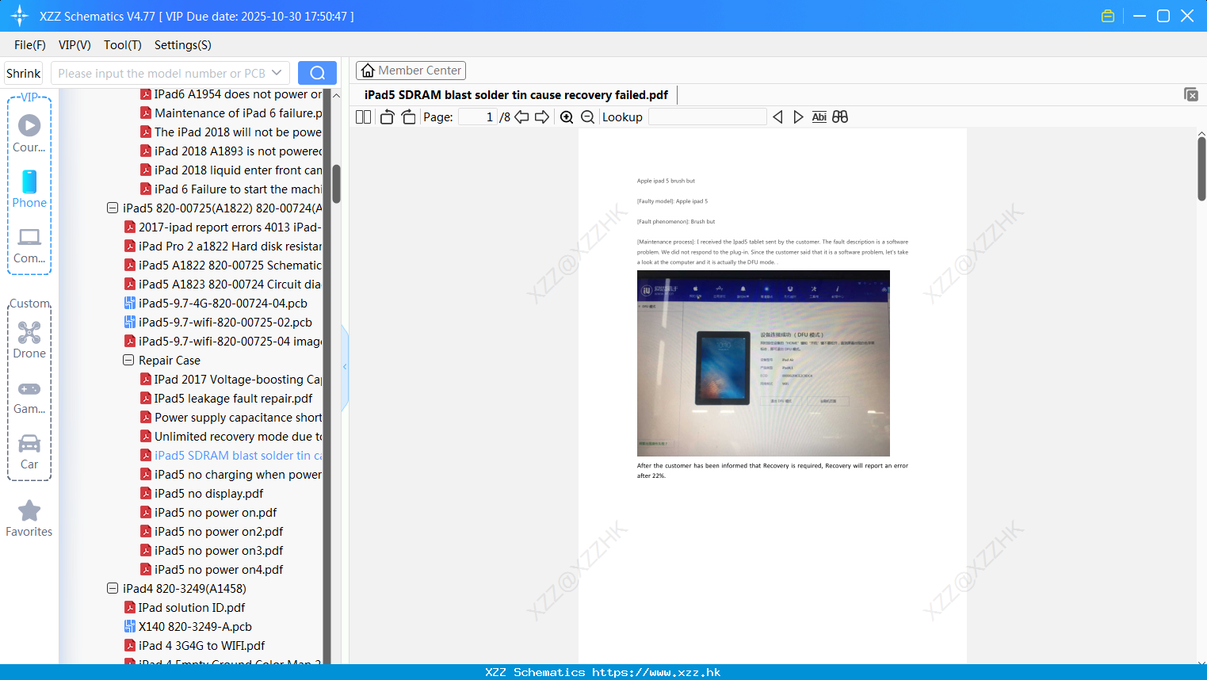This screenshot has width=1207, height=680.
Task: Rotate the PDF page counterclockwise
Action: [387, 117]
